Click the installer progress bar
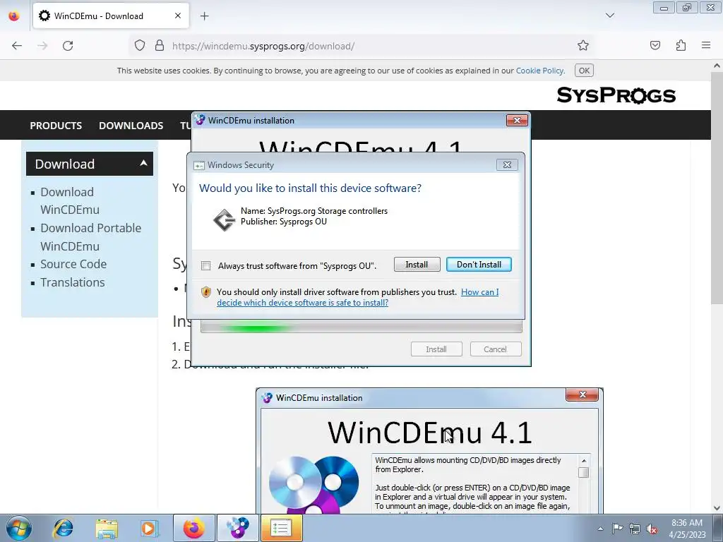This screenshot has height=542, width=723. pos(361,327)
